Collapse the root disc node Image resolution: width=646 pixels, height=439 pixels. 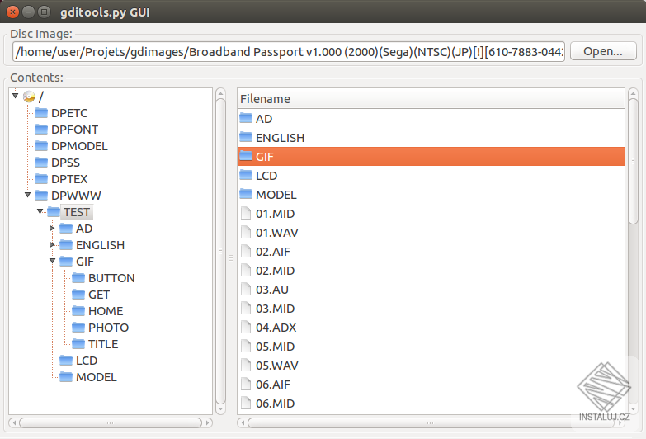(15, 96)
